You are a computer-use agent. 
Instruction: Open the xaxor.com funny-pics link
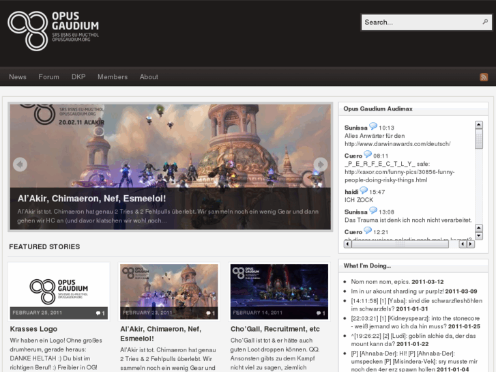pos(400,176)
